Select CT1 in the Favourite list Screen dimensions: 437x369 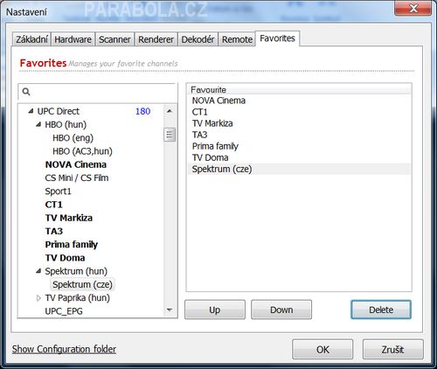point(299,112)
